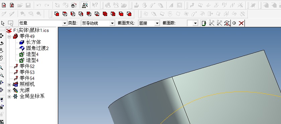Image resolution: width=281 pixels, height=124 pixels.
Task: Choose the arrow selection pointer tool
Action: 3,23
